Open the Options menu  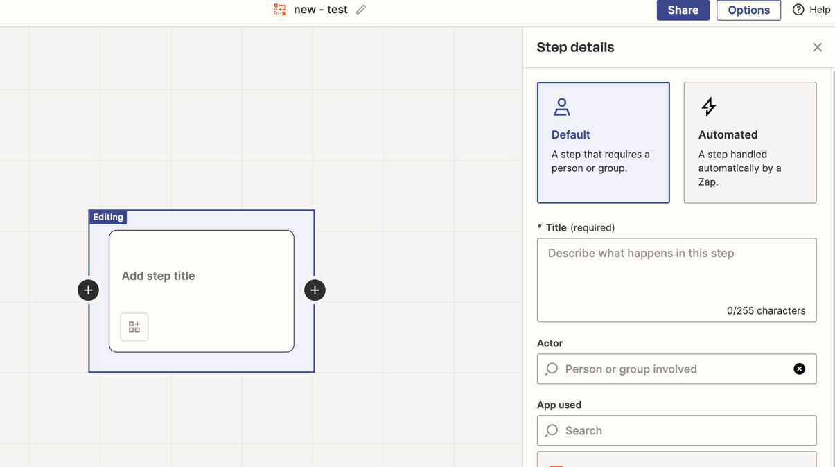748,10
